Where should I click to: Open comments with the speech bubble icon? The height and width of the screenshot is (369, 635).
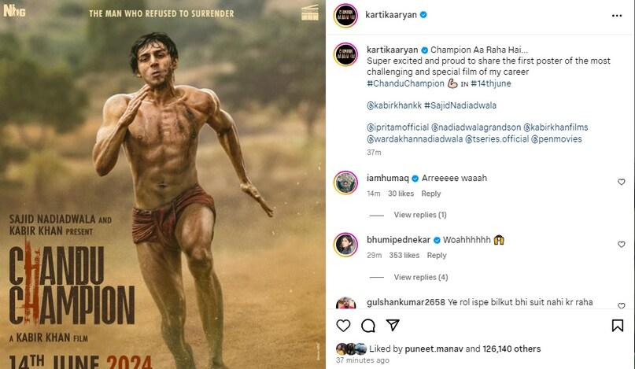[367, 325]
